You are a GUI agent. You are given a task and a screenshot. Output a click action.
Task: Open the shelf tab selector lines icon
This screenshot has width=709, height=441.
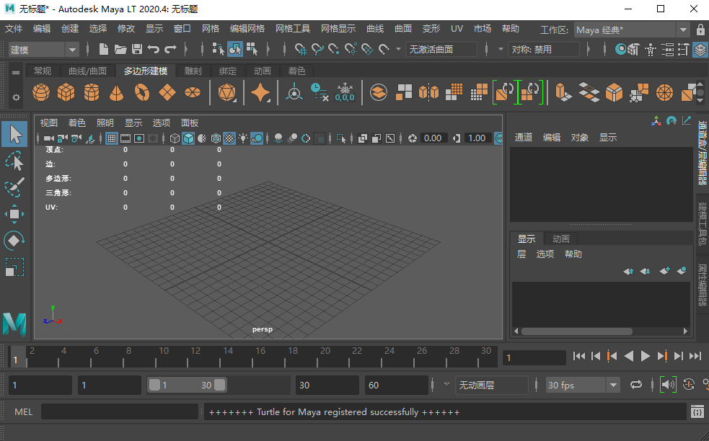[16, 72]
